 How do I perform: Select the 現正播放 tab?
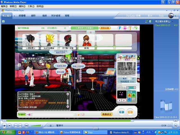point(7,16)
